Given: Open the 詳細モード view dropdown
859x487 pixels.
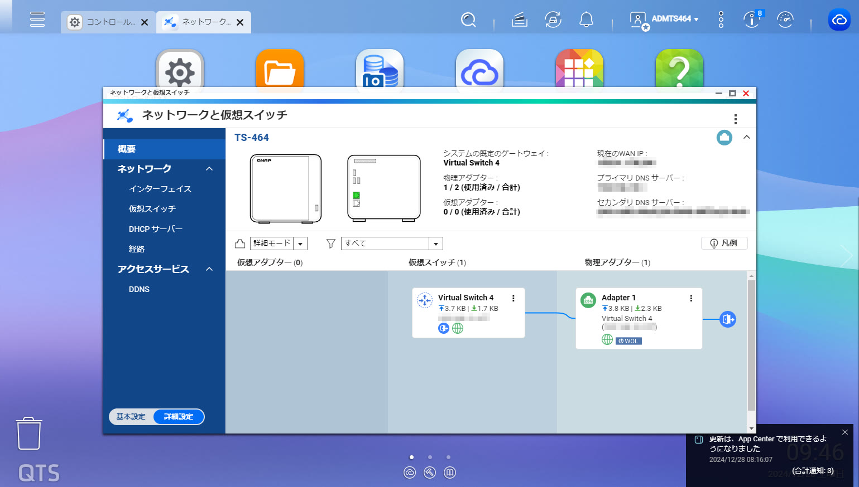Looking at the screenshot, I should [279, 244].
